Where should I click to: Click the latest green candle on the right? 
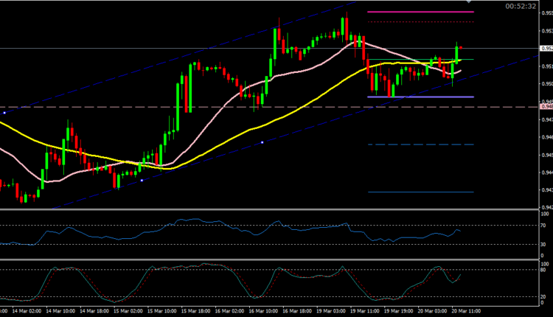[458, 52]
